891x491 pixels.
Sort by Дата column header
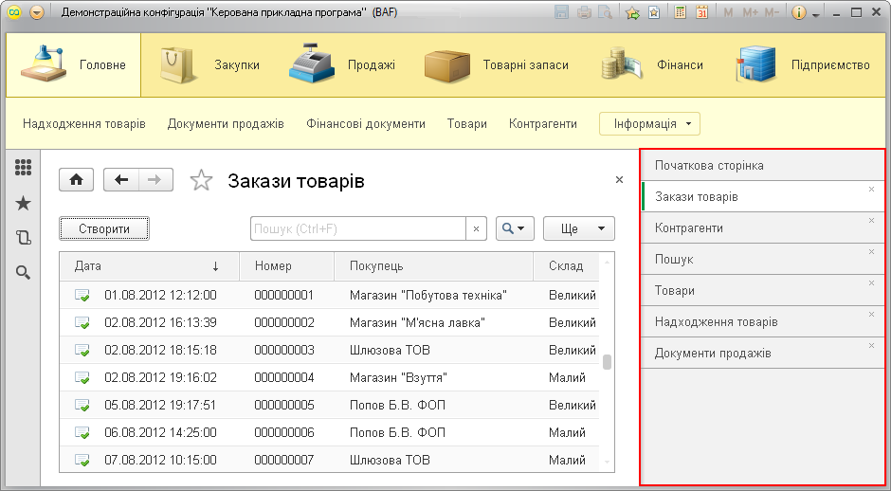pos(149,266)
